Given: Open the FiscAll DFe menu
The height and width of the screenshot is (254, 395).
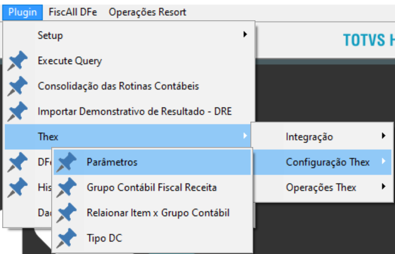Looking at the screenshot, I should click(73, 12).
